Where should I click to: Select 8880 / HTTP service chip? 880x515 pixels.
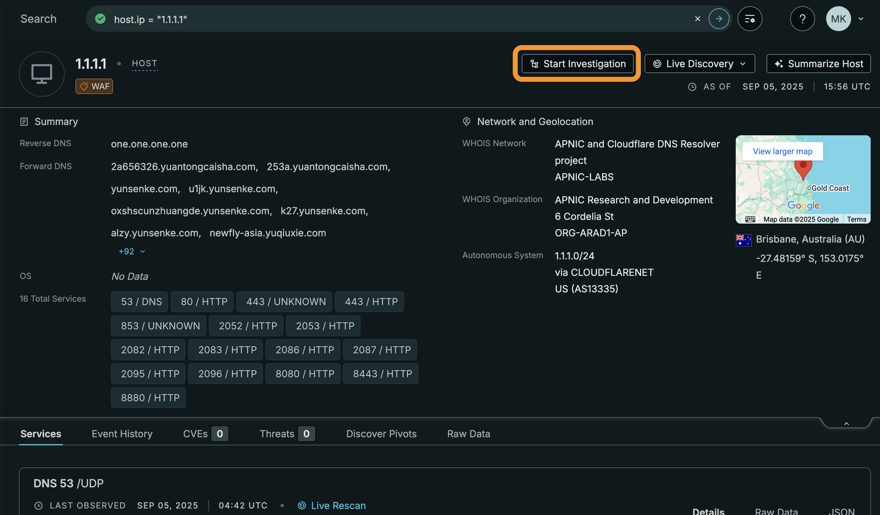(x=148, y=398)
